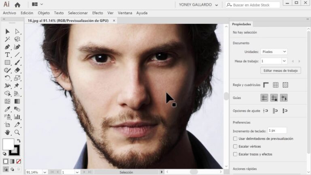Viewport: 311px width, 175px height.
Task: Select the Selection tool arrow
Action: [7, 32]
